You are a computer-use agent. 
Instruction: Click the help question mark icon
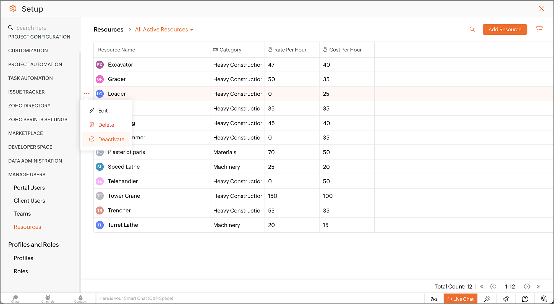coord(525,299)
